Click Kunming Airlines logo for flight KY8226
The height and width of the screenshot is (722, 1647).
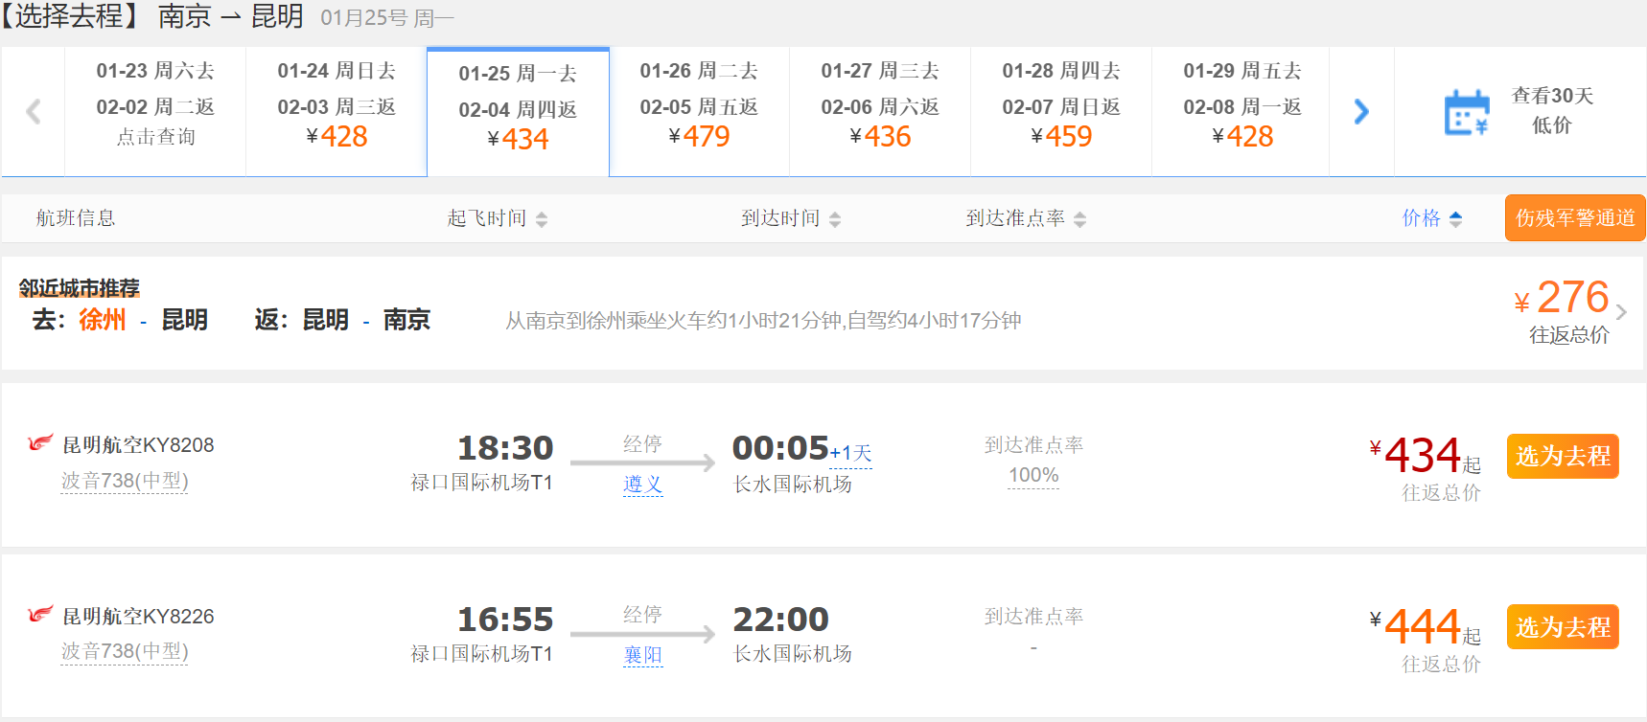point(40,615)
